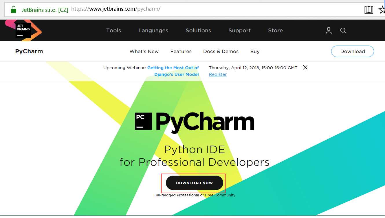The image size is (385, 218).
Task: Open the Support menu
Action: pos(239,31)
